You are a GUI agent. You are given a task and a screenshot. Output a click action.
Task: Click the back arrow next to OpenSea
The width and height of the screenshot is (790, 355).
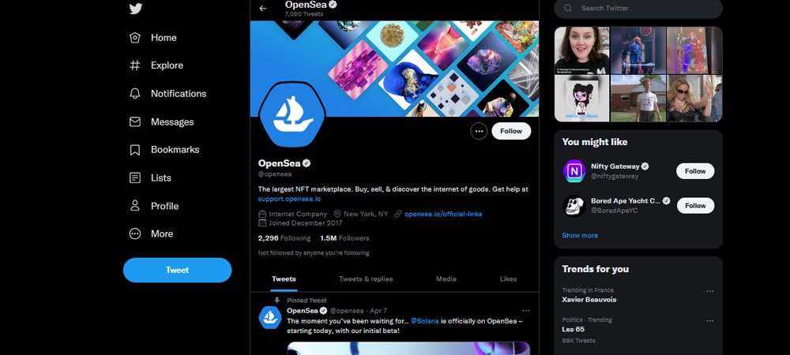pyautogui.click(x=262, y=8)
